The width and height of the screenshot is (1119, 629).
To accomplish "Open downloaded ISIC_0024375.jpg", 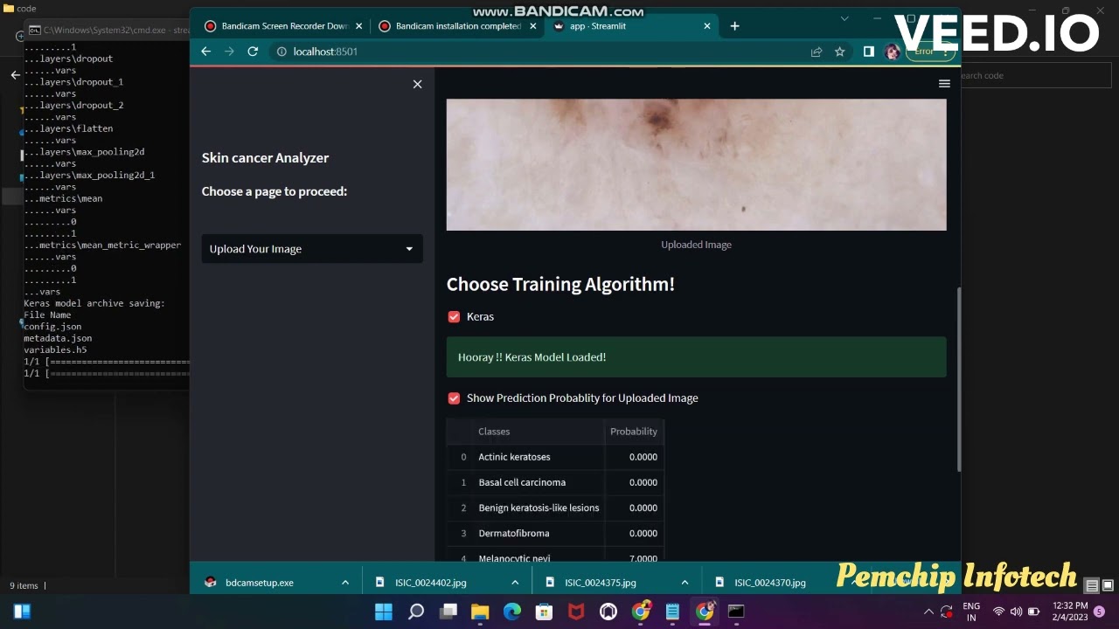I will click(x=600, y=583).
